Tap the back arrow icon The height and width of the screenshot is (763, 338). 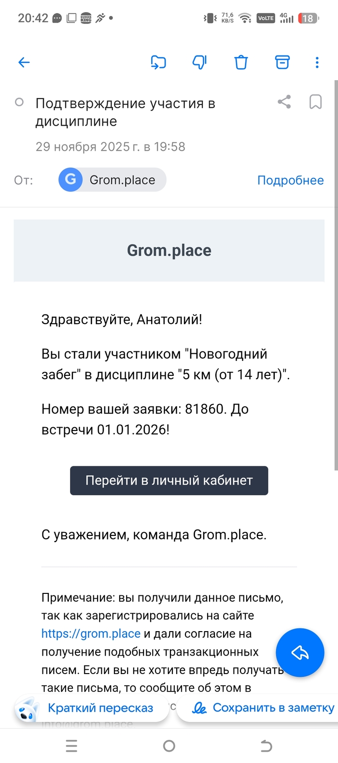coord(24,62)
